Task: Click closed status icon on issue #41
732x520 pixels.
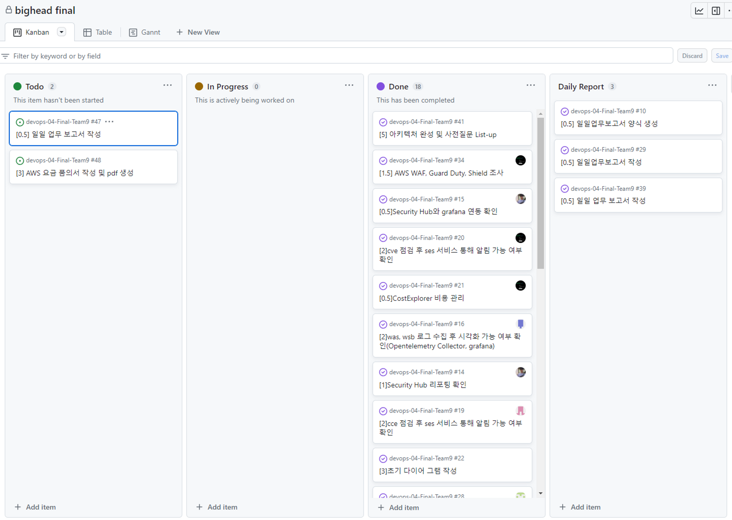Action: pos(383,122)
